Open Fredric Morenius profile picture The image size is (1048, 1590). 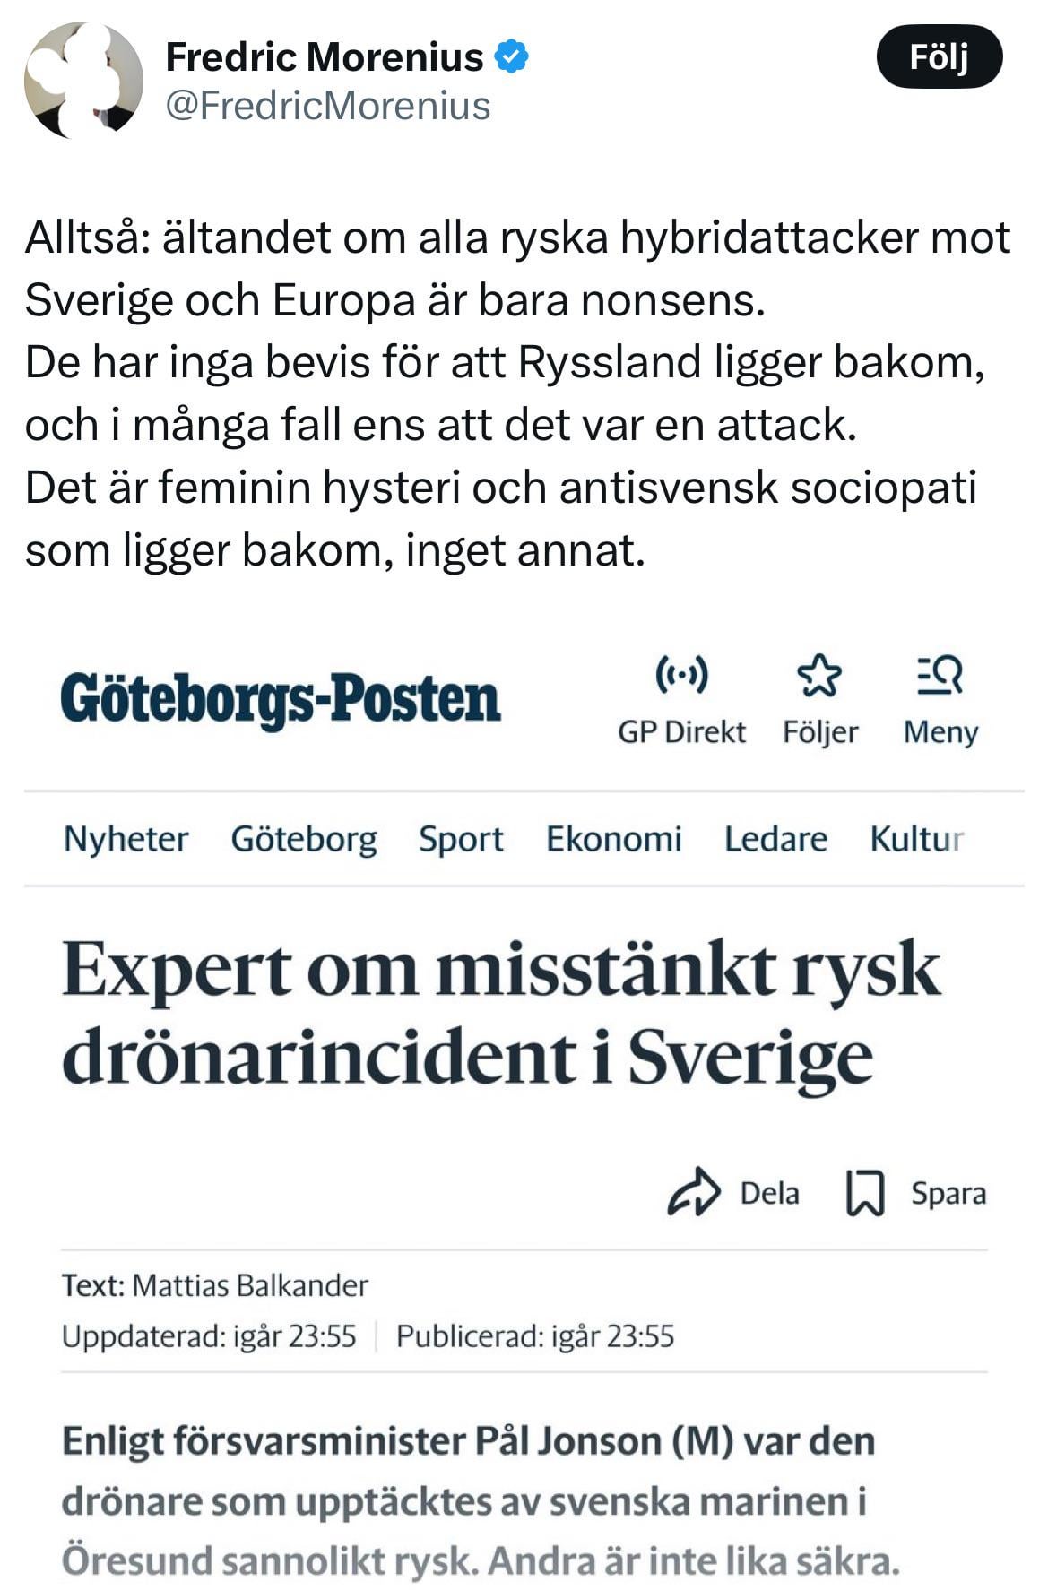pos(83,81)
